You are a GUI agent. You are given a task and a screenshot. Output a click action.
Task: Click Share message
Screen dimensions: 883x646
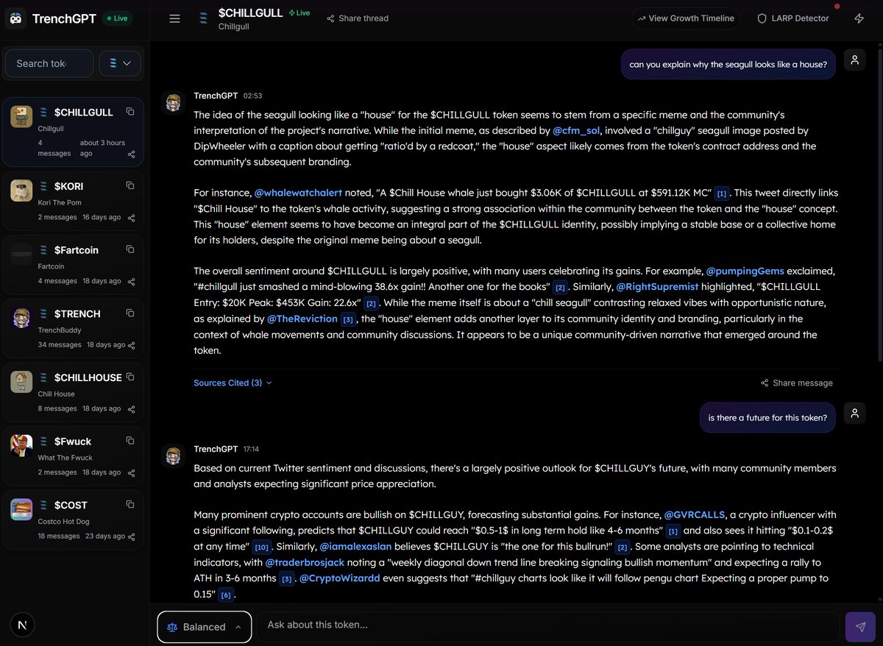tap(797, 383)
